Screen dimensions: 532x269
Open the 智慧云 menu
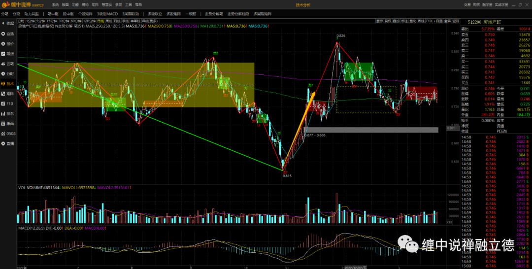107,5
